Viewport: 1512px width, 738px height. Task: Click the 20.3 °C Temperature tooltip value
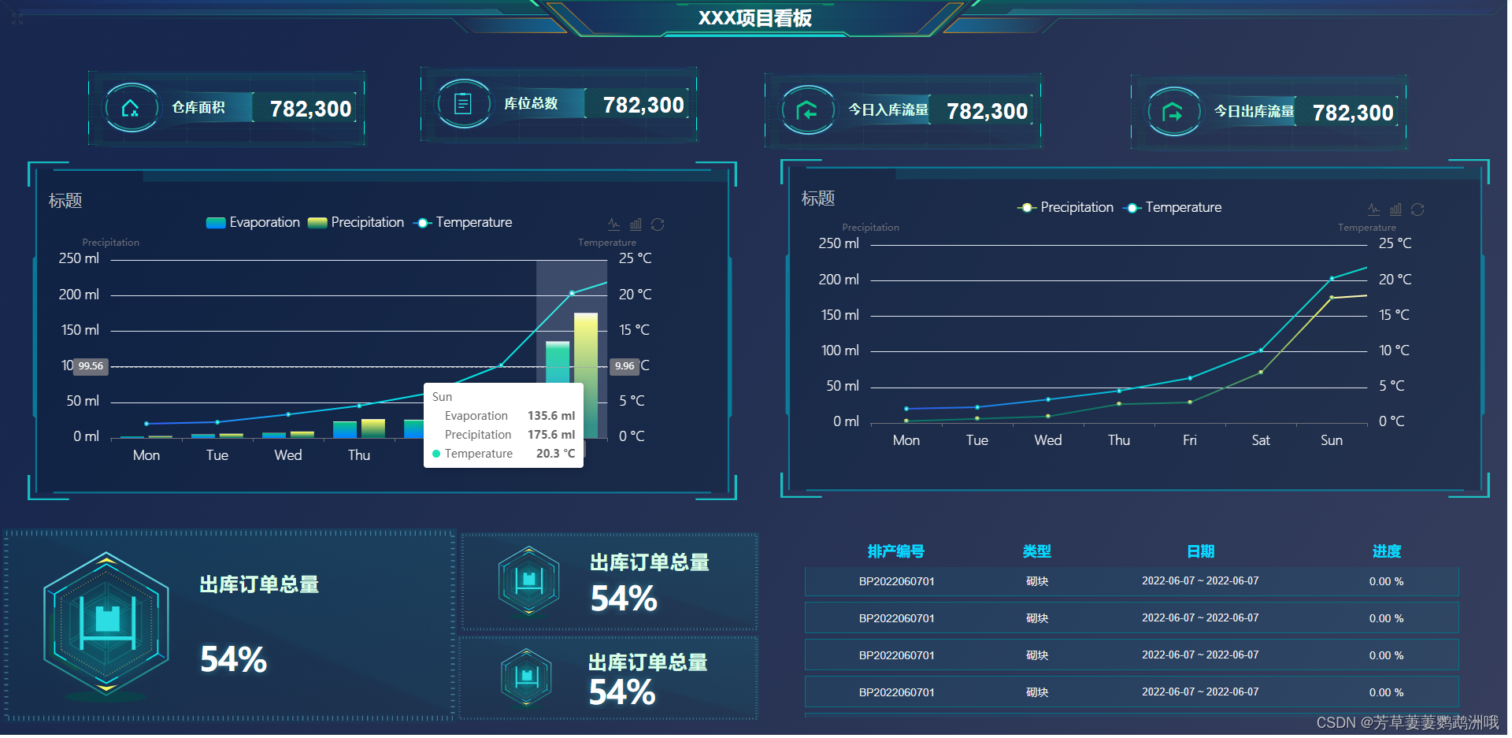pos(556,454)
